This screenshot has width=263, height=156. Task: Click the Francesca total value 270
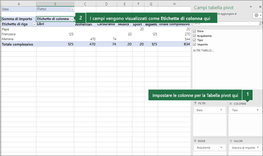(x=187, y=34)
